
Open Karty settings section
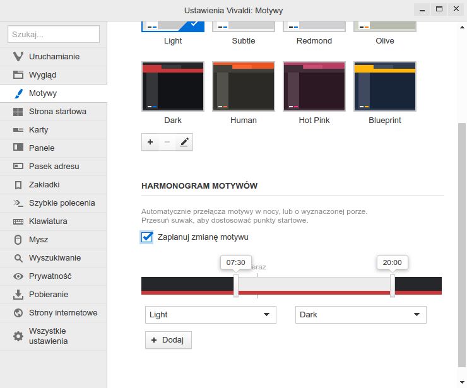[x=54, y=130]
